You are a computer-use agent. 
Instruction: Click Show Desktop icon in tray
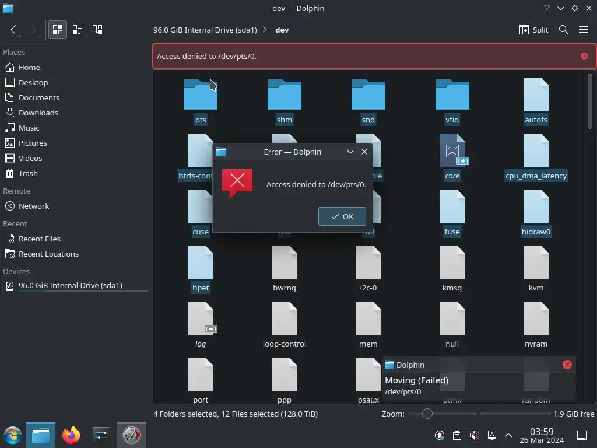(x=582, y=435)
